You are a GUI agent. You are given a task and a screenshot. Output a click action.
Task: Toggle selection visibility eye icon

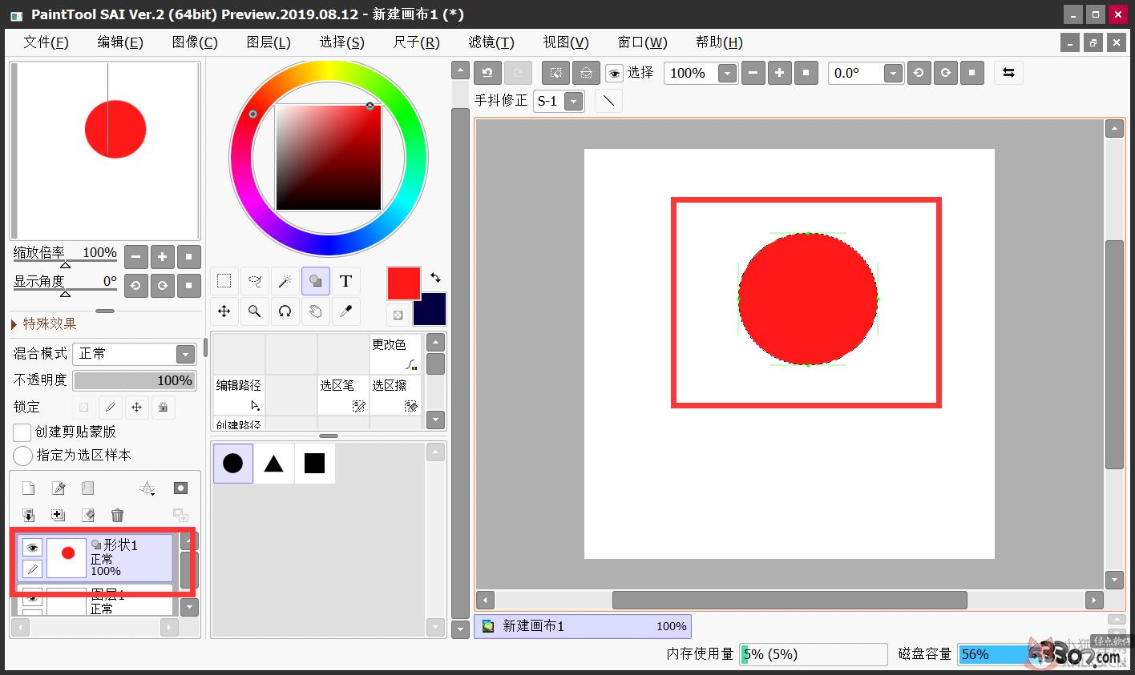point(615,74)
